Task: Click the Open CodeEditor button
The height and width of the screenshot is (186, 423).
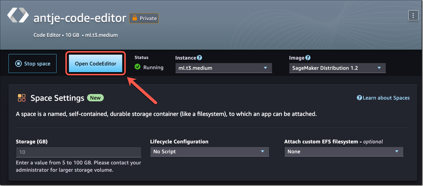Action: [x=95, y=63]
